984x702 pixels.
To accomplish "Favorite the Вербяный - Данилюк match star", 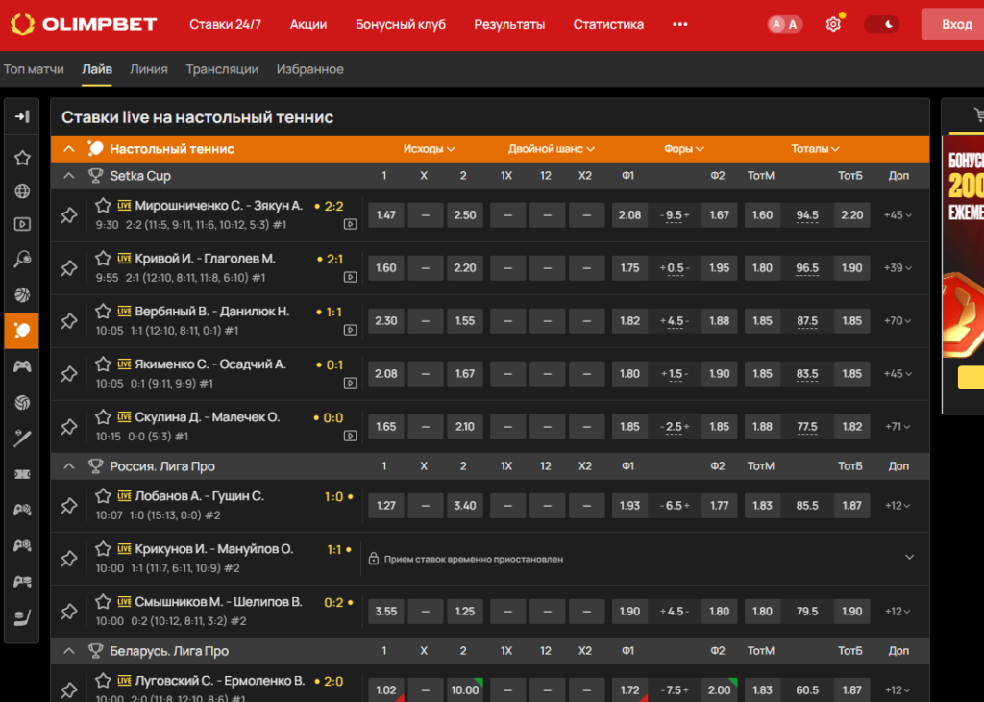I will click(104, 311).
